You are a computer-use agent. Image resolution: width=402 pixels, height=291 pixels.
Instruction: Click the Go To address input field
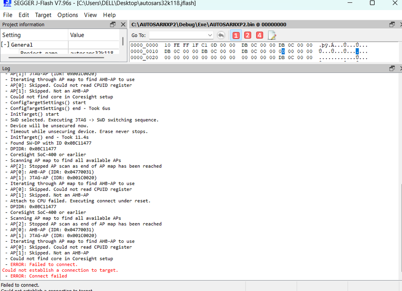pyautogui.click(x=178, y=35)
